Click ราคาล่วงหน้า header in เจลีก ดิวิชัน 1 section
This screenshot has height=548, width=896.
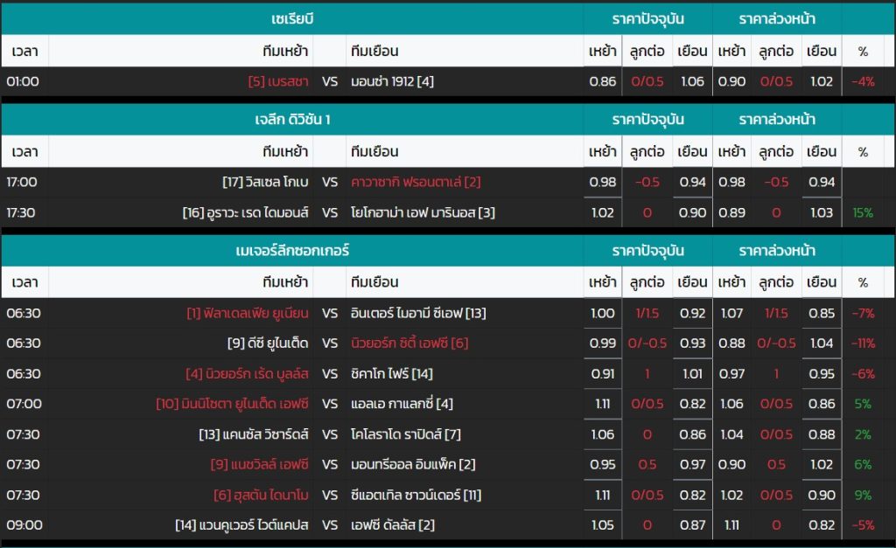[777, 120]
